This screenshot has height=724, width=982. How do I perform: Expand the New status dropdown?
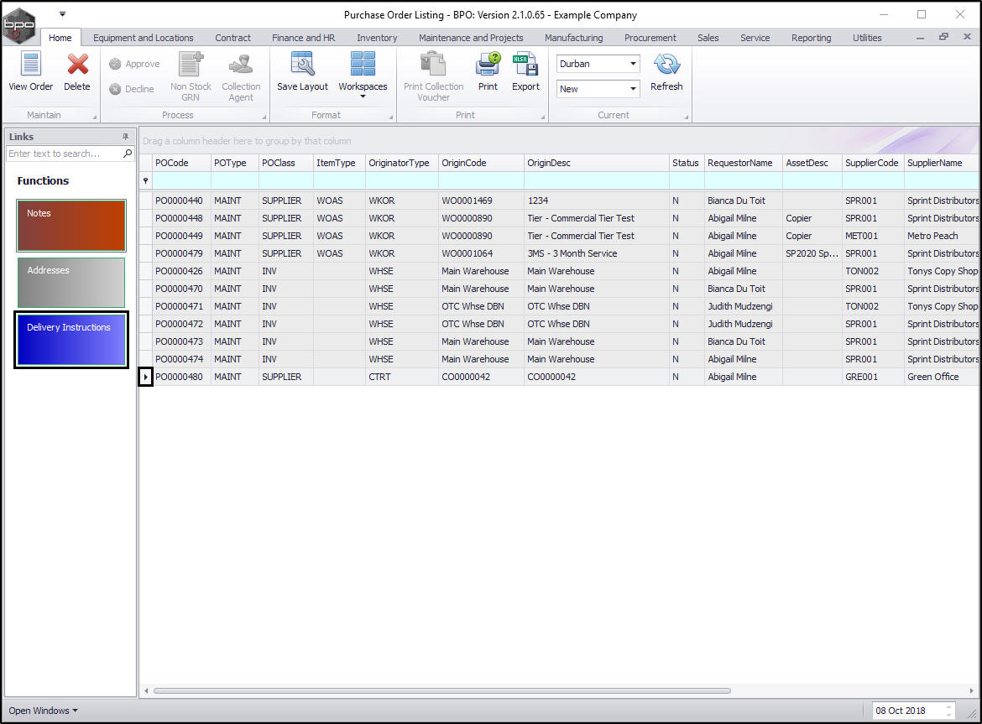[x=631, y=89]
